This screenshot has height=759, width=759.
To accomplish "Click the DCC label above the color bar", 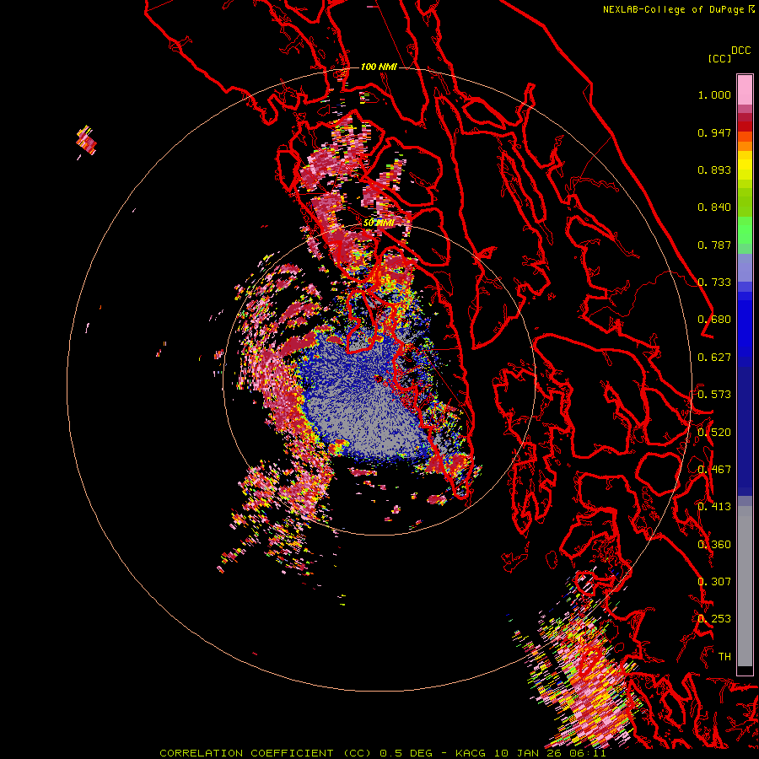I will point(741,51).
